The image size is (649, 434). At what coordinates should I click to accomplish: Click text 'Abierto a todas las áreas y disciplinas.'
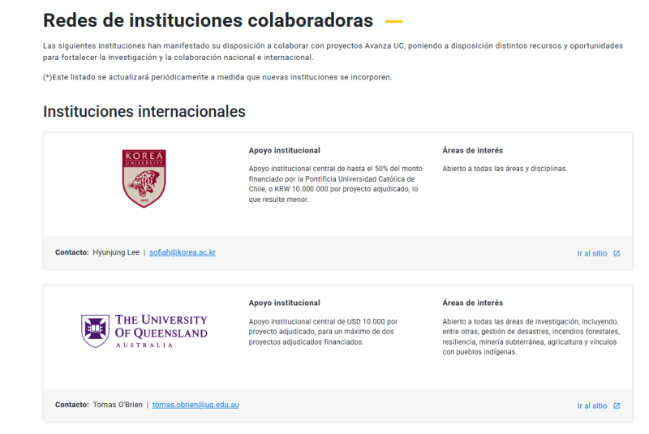click(505, 169)
